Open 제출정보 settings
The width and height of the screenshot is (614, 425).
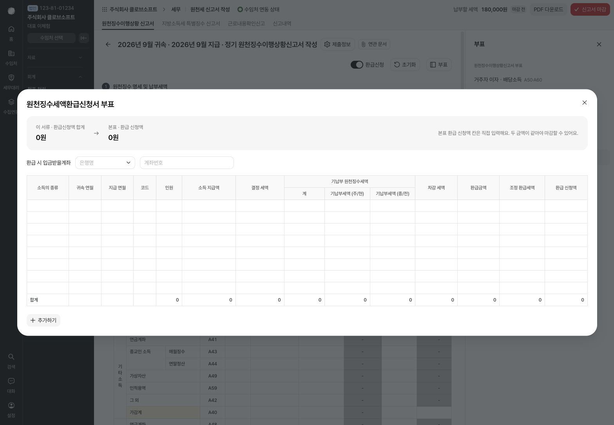[337, 44]
